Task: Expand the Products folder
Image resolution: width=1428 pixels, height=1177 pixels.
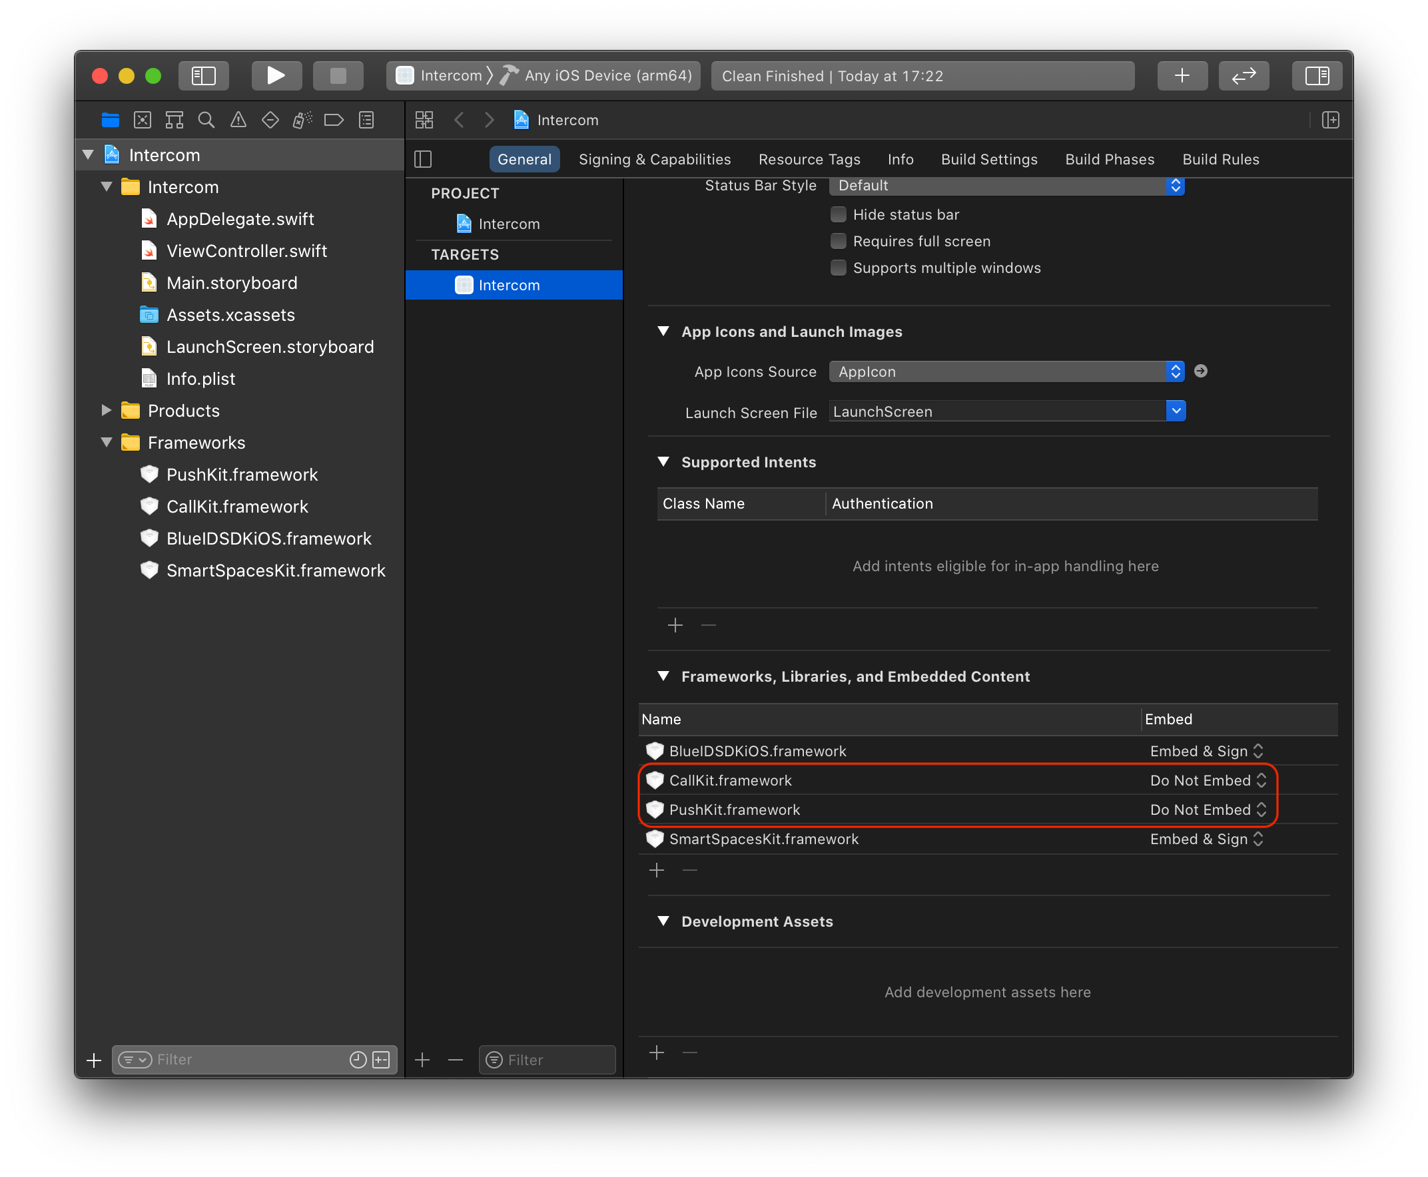Action: coord(106,410)
